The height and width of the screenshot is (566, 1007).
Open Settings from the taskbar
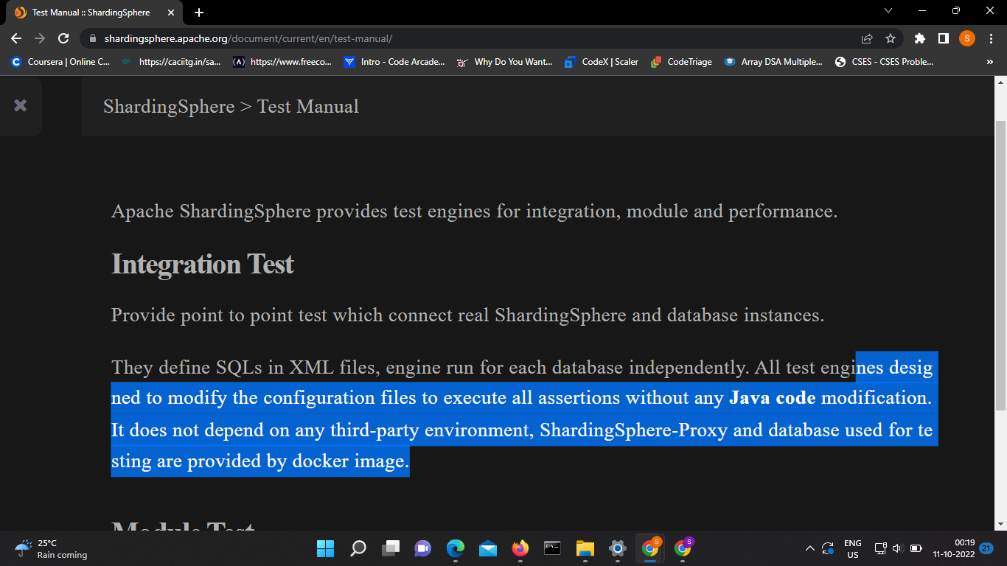618,548
